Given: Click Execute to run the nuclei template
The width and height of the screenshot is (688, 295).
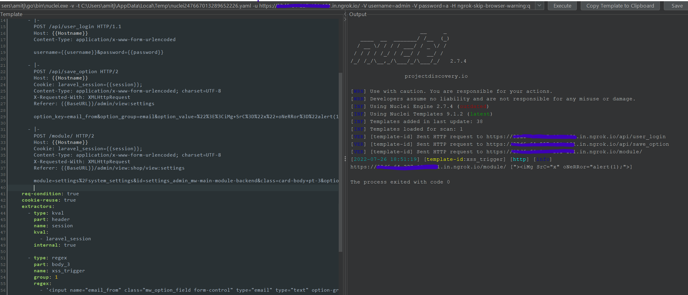Looking at the screenshot, I should pyautogui.click(x=562, y=5).
